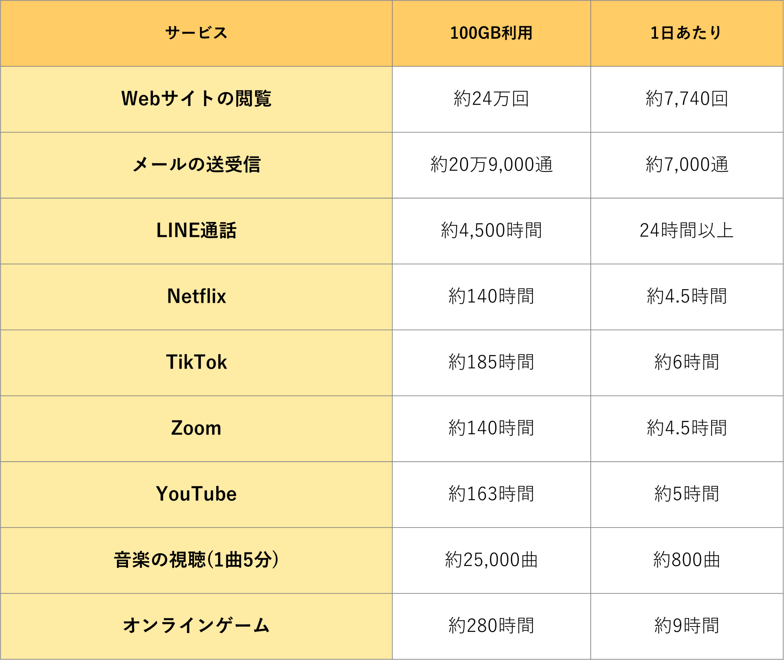Select the Netflix service cell
The image size is (784, 660).
pyautogui.click(x=196, y=296)
